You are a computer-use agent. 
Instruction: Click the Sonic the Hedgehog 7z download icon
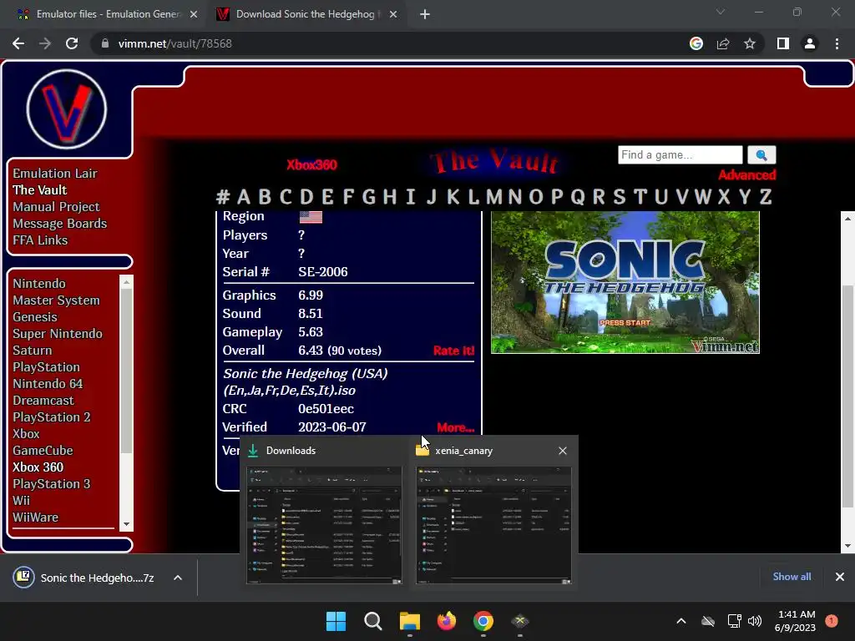(24, 578)
